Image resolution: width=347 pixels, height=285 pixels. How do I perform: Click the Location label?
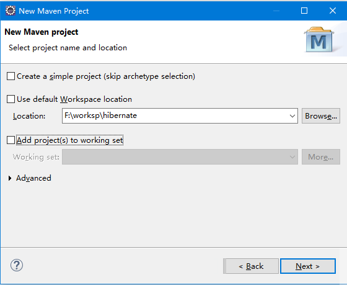29,116
